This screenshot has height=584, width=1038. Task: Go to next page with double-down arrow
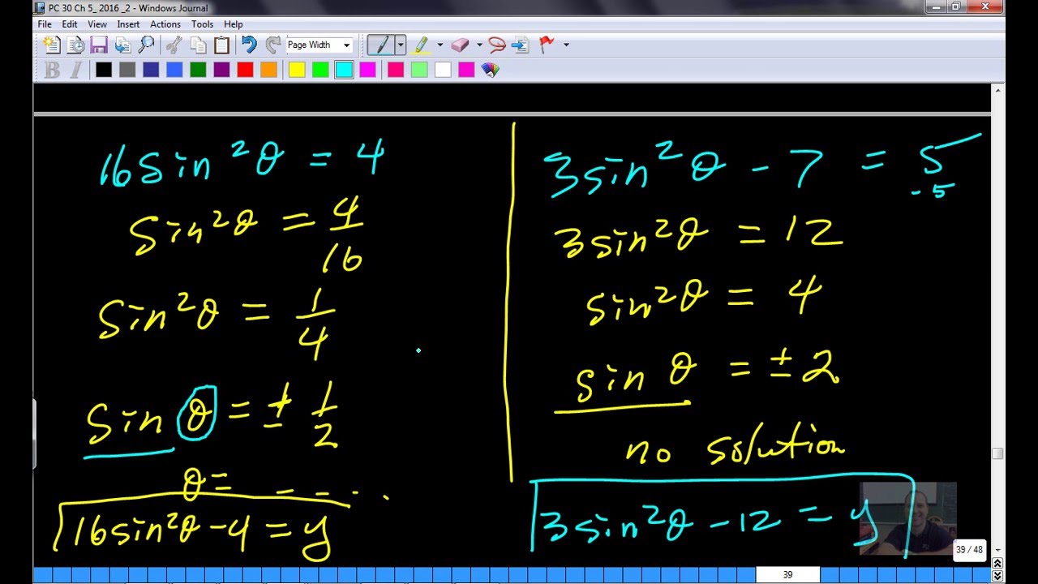coord(997,575)
